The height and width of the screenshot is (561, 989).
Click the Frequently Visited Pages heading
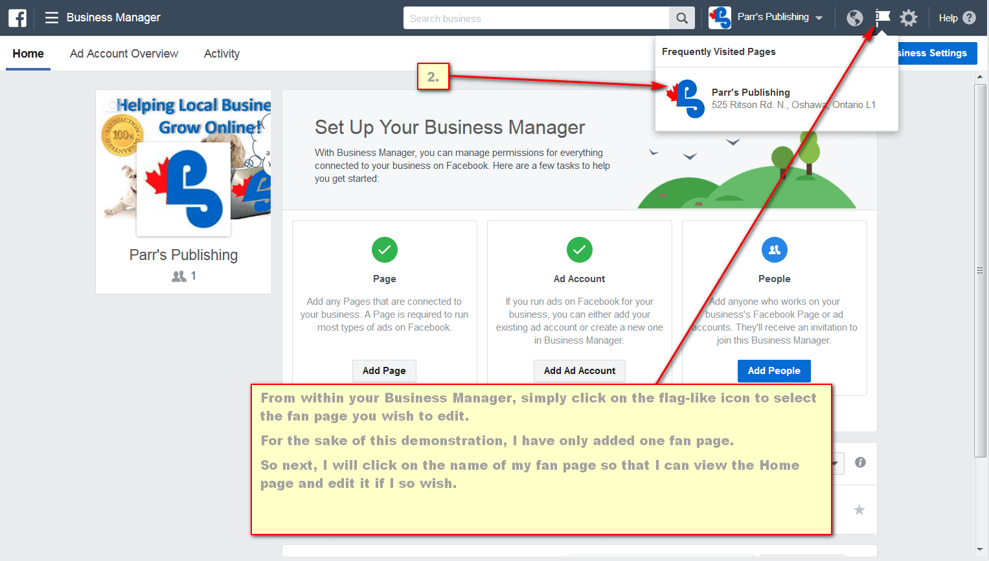click(x=719, y=52)
